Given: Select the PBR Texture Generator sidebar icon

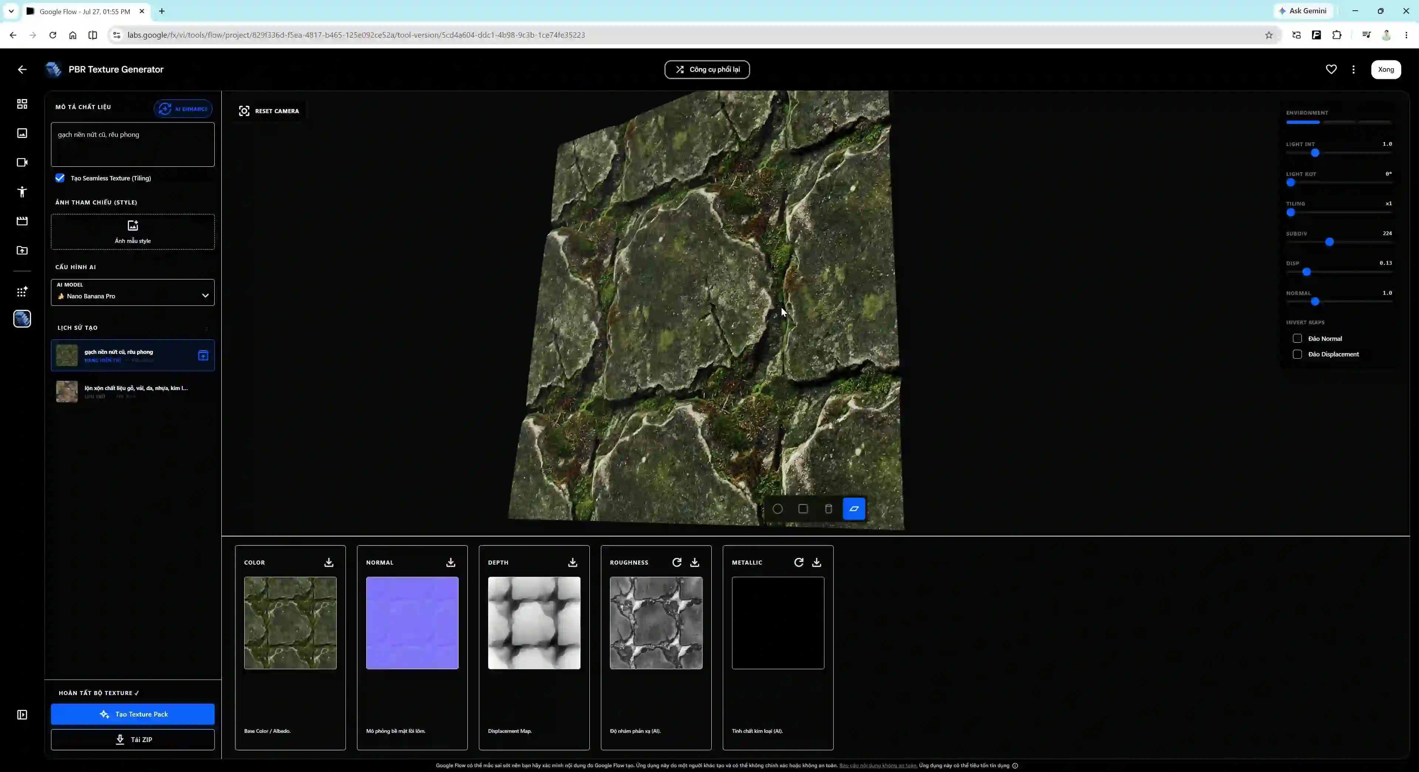Looking at the screenshot, I should pyautogui.click(x=22, y=318).
